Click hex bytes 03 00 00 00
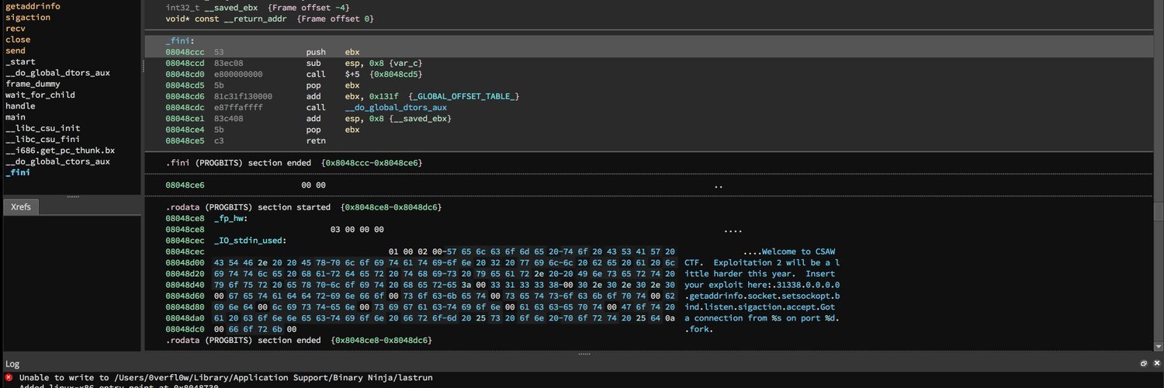Image resolution: width=1164 pixels, height=388 pixels. [x=357, y=230]
